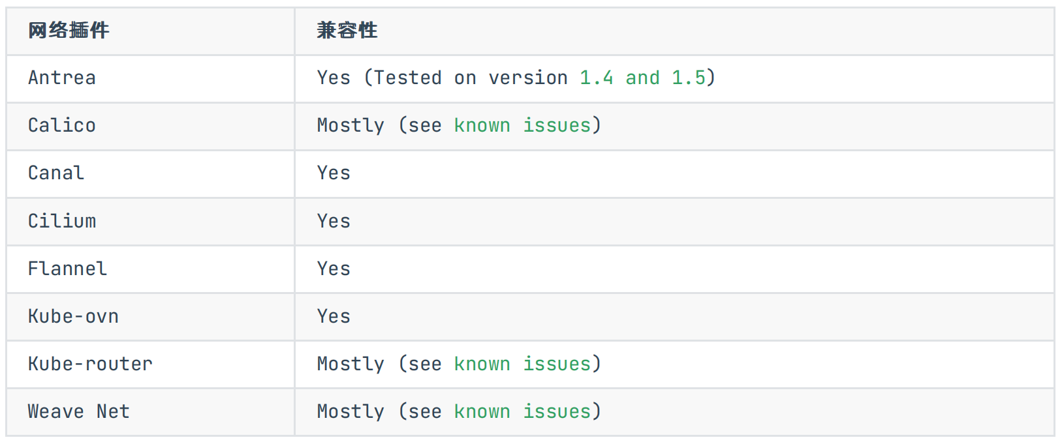Select the Kube-router plugin name cell

click(90, 364)
